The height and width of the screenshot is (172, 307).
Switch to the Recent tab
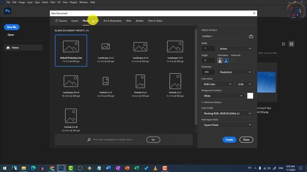(61, 21)
